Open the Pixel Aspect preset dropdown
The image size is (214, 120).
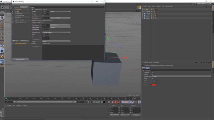[60, 27]
